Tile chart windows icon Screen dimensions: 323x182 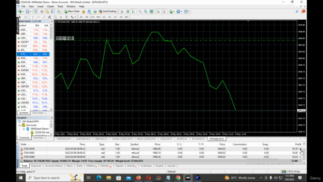click(x=151, y=11)
